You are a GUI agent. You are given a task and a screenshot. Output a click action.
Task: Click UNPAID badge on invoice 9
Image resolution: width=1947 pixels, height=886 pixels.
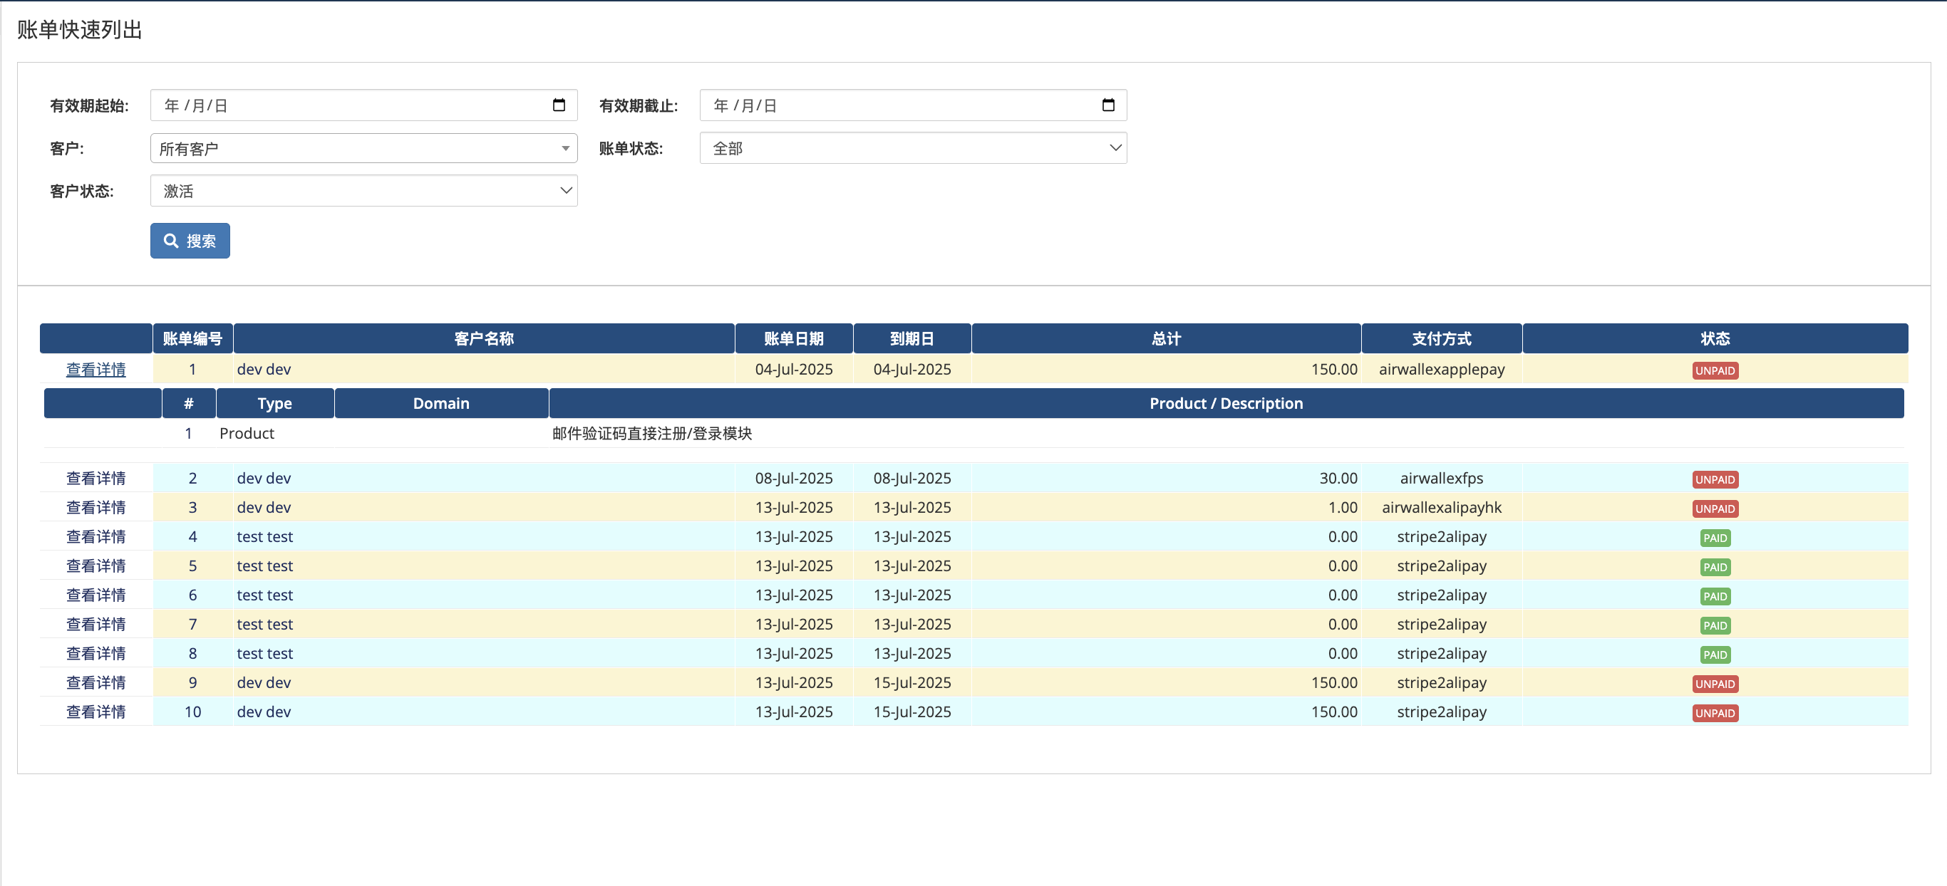click(1714, 684)
